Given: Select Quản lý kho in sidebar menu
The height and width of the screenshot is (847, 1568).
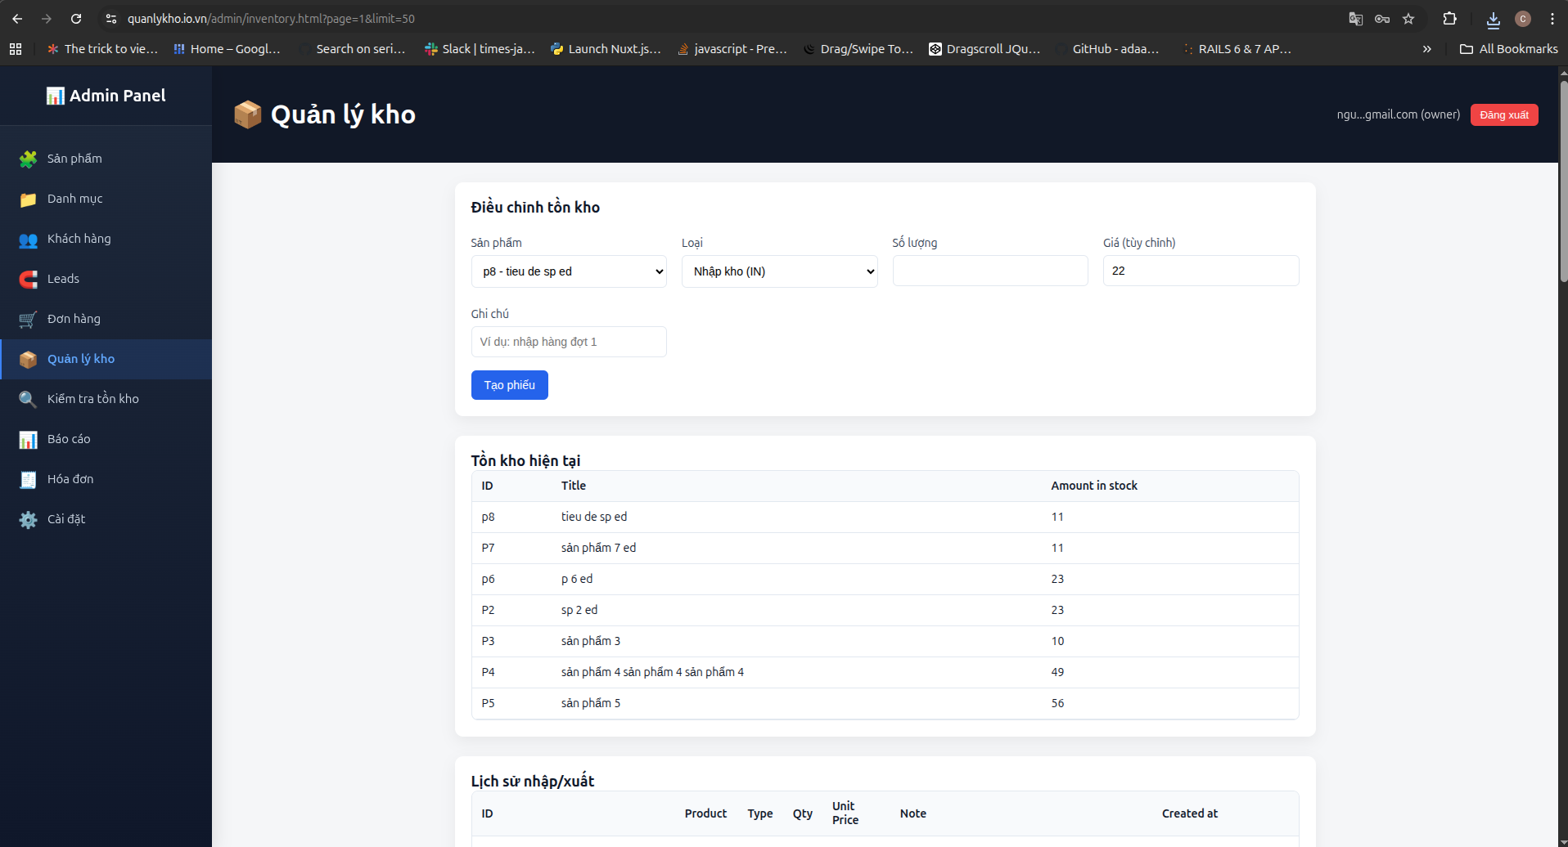Looking at the screenshot, I should pos(81,359).
